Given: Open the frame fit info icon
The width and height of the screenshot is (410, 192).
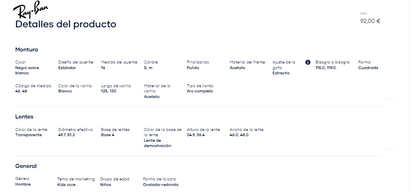Looking at the screenshot, I should [x=308, y=62].
